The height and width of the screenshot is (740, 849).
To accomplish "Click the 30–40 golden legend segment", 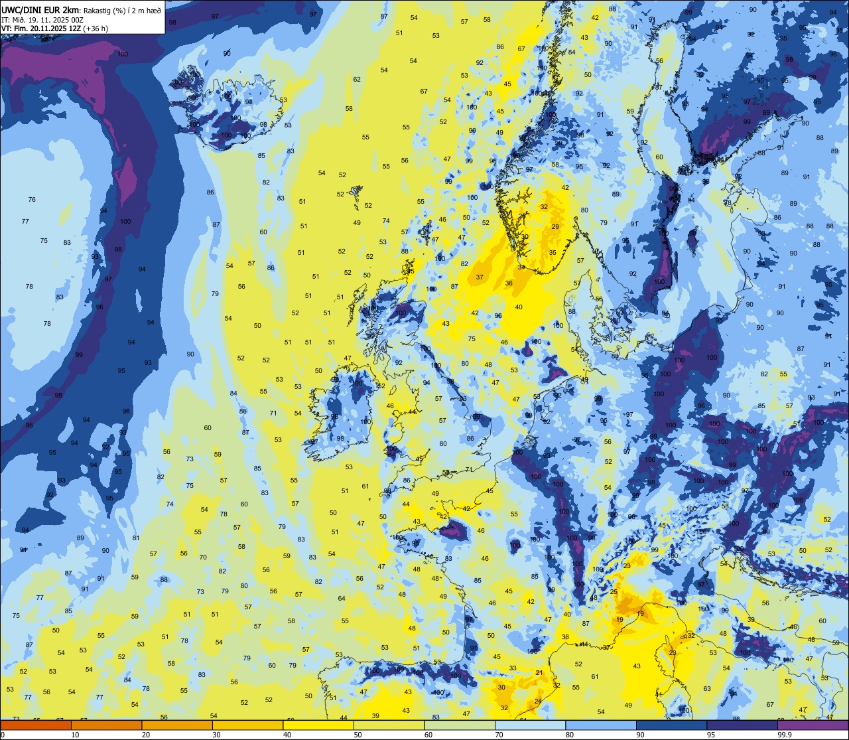I will [x=248, y=725].
